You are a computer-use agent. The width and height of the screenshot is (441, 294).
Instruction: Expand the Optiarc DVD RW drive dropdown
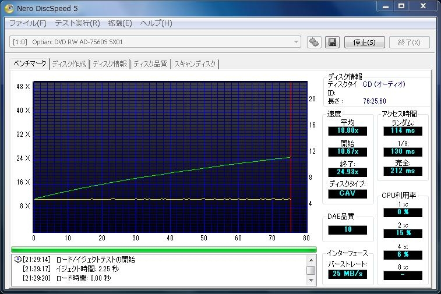[x=297, y=42]
